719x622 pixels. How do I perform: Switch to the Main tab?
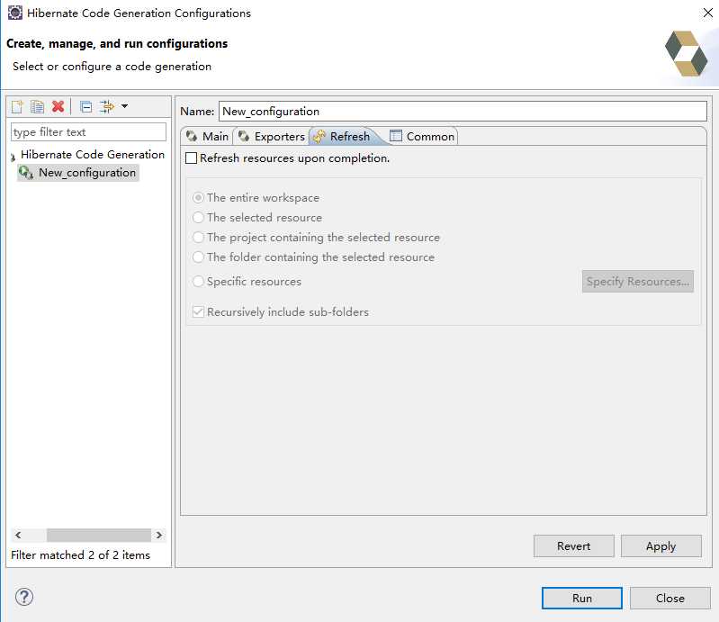coord(207,136)
